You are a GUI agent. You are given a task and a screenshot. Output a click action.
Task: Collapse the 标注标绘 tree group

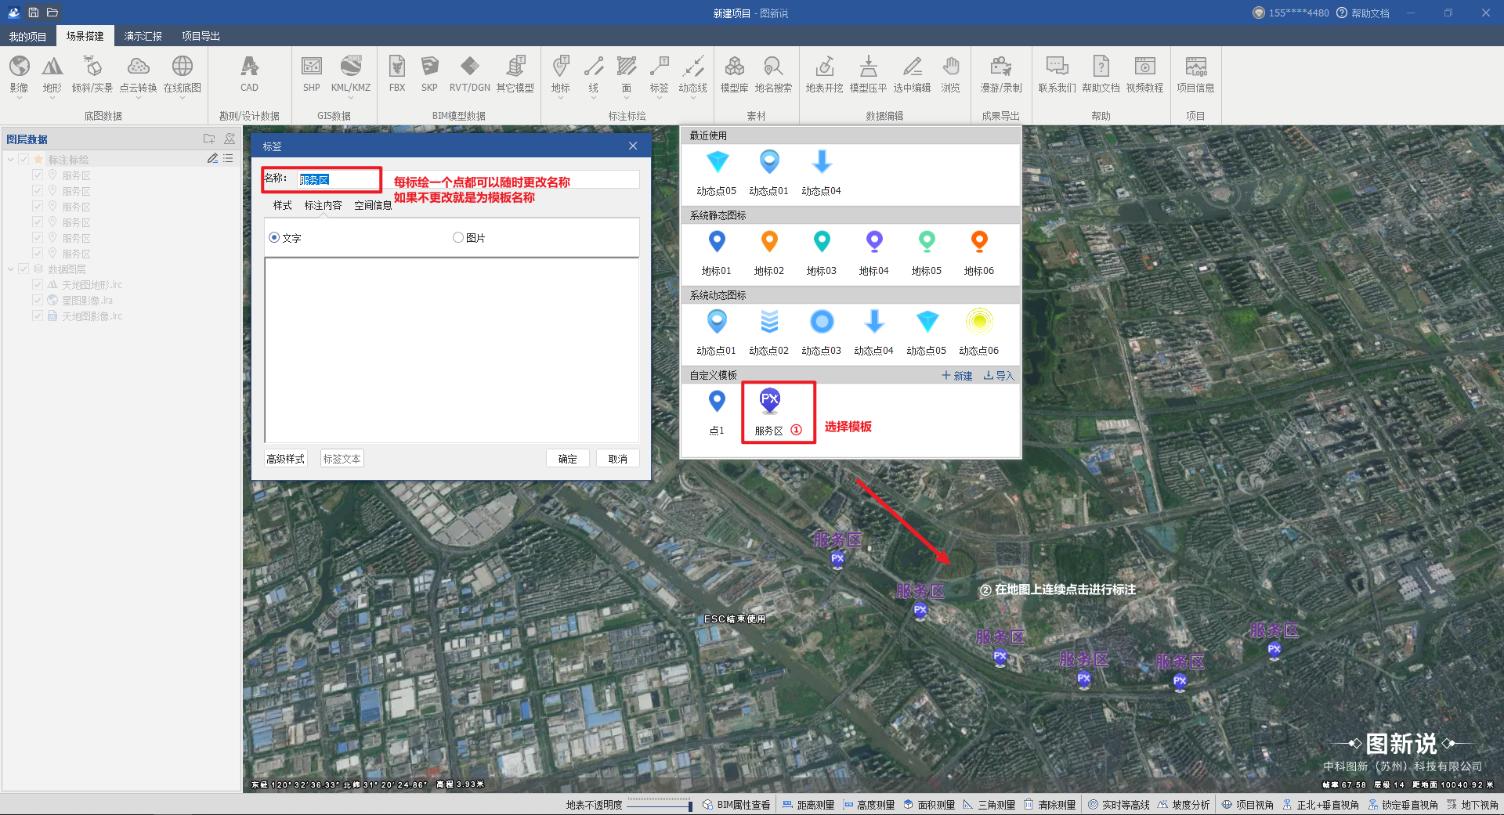coord(11,160)
